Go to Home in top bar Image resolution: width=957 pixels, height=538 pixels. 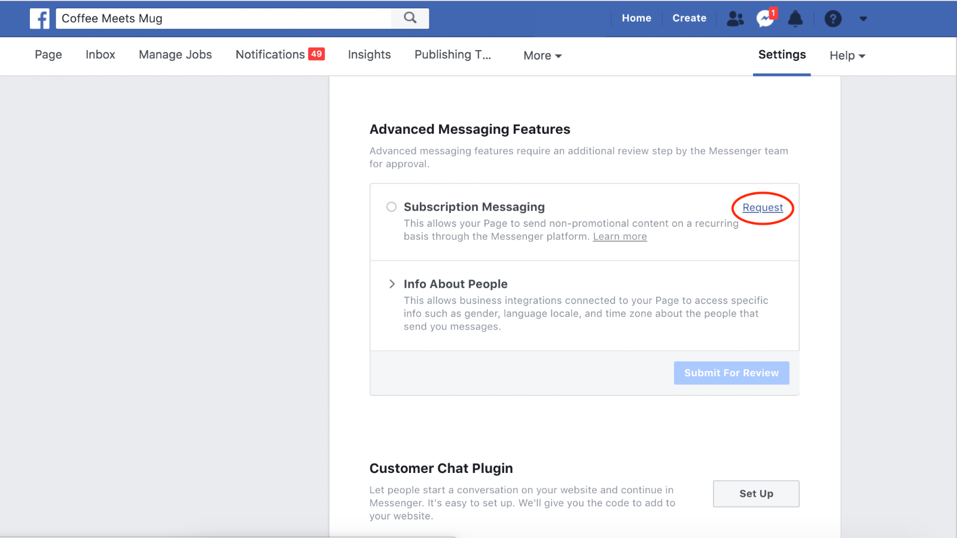[636, 18]
